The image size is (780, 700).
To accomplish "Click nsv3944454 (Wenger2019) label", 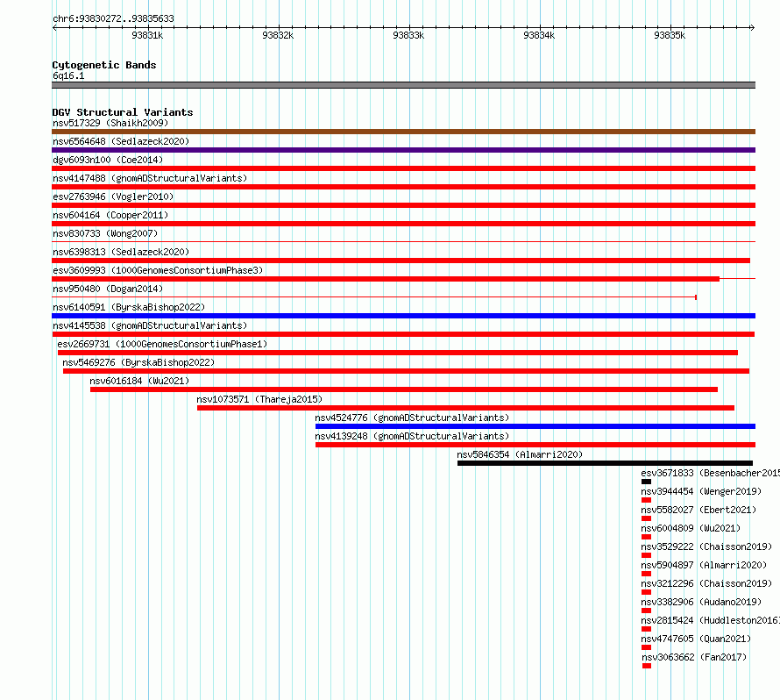I will pos(701,491).
